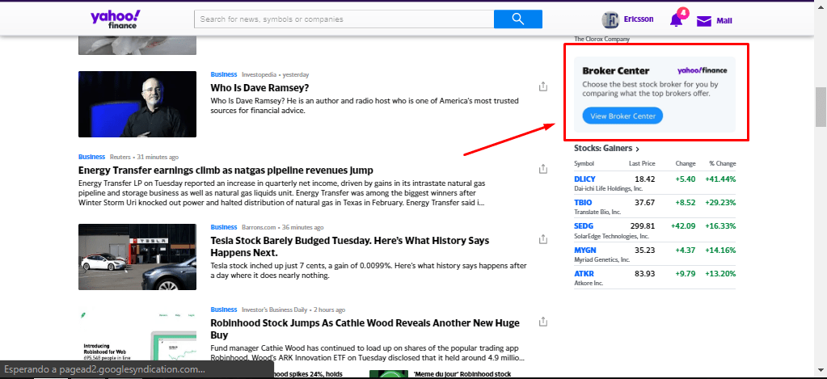Click SolarEdge Technologies, Inc. company name

click(611, 236)
